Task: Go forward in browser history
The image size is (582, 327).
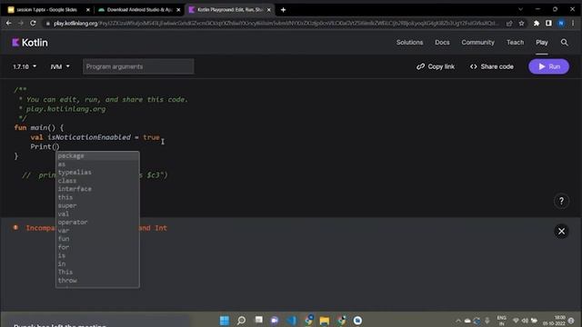Action: 21,23
